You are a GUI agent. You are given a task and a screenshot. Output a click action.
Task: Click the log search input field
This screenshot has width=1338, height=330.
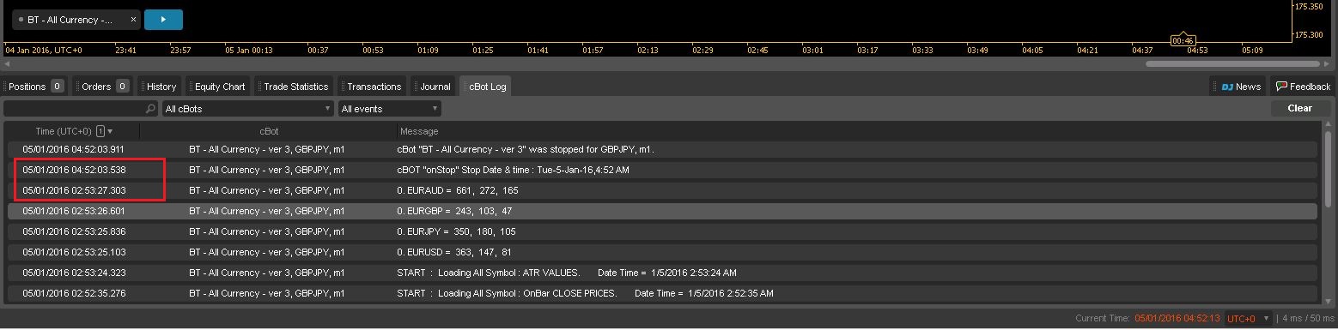pyautogui.click(x=74, y=109)
